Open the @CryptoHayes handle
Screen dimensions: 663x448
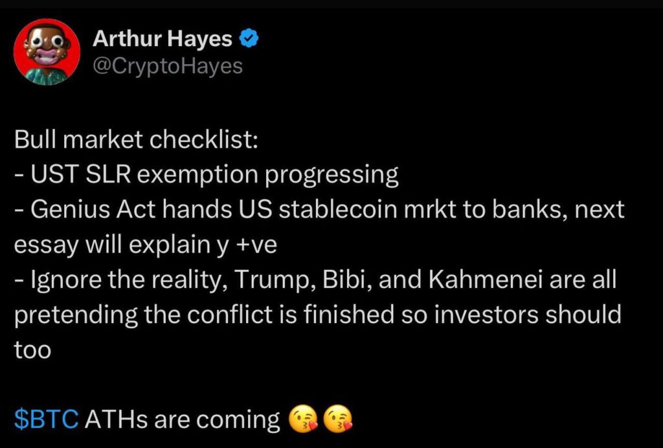pos(168,65)
